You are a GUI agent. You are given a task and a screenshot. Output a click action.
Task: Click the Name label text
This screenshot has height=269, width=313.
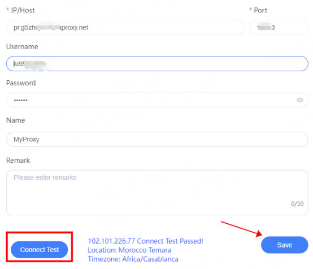click(x=16, y=120)
